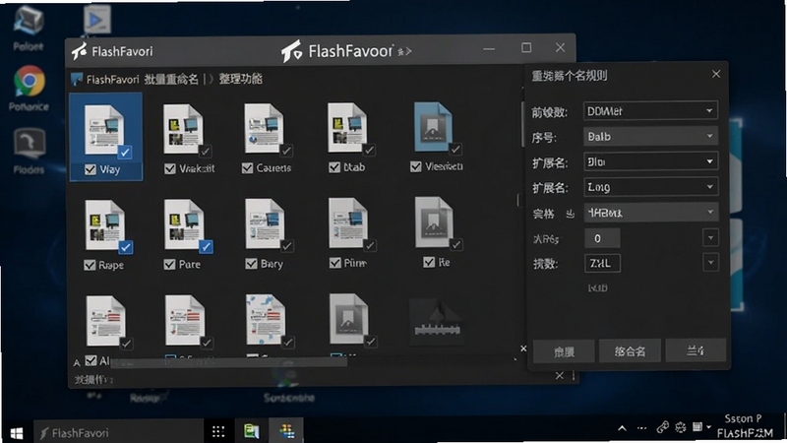This screenshot has height=443, width=787.
Task: Open the multicolored blocks taskbar app
Action: pos(286,431)
